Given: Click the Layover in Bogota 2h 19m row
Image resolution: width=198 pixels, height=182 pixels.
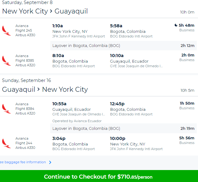Looking at the screenshot, I should 124,128.
